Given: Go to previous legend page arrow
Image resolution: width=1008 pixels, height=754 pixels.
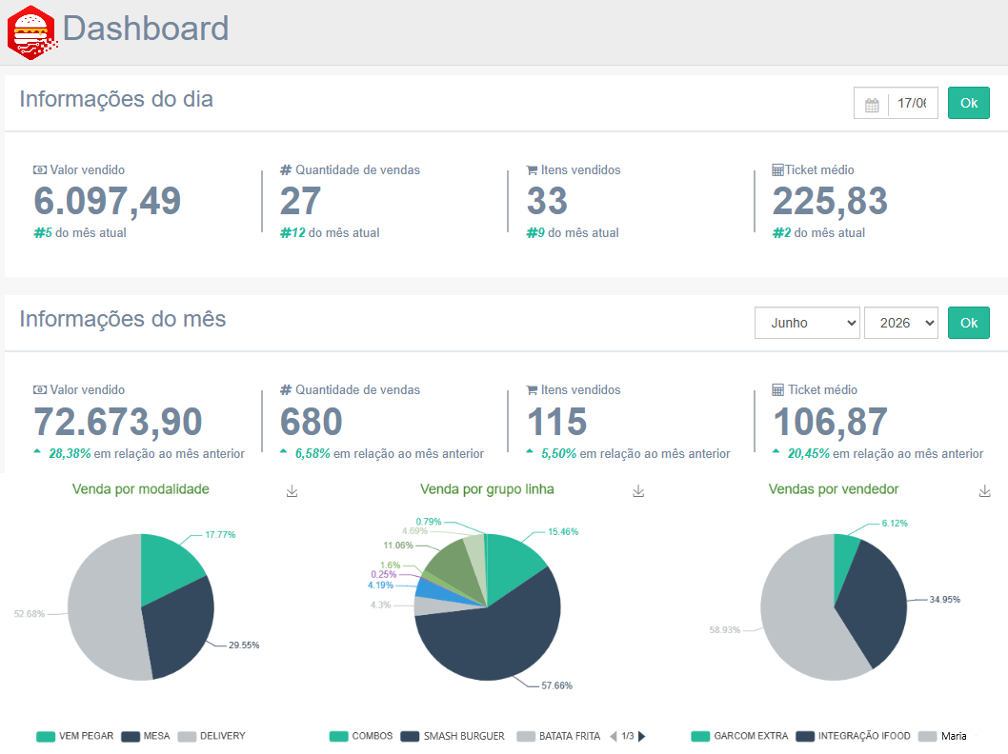Looking at the screenshot, I should 614,736.
